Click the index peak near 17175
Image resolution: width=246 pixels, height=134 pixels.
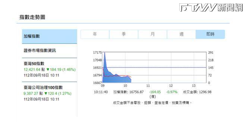pos(105,53)
